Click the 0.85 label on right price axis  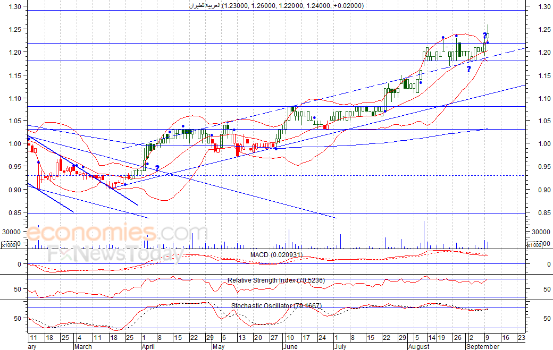[x=544, y=212]
